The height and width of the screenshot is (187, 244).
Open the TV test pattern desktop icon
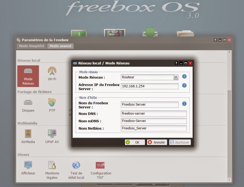[115, 33]
